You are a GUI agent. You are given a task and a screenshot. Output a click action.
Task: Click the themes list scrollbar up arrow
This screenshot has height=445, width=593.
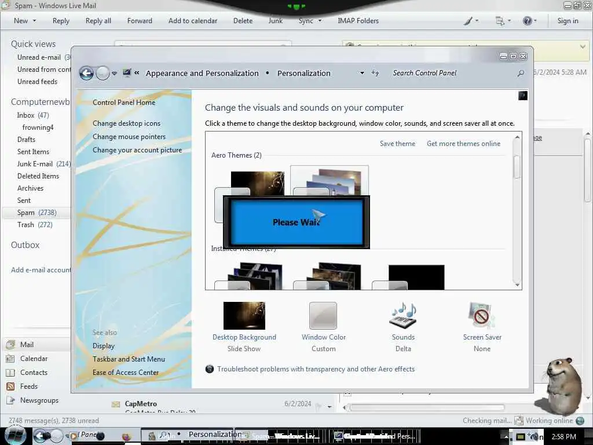click(x=517, y=137)
